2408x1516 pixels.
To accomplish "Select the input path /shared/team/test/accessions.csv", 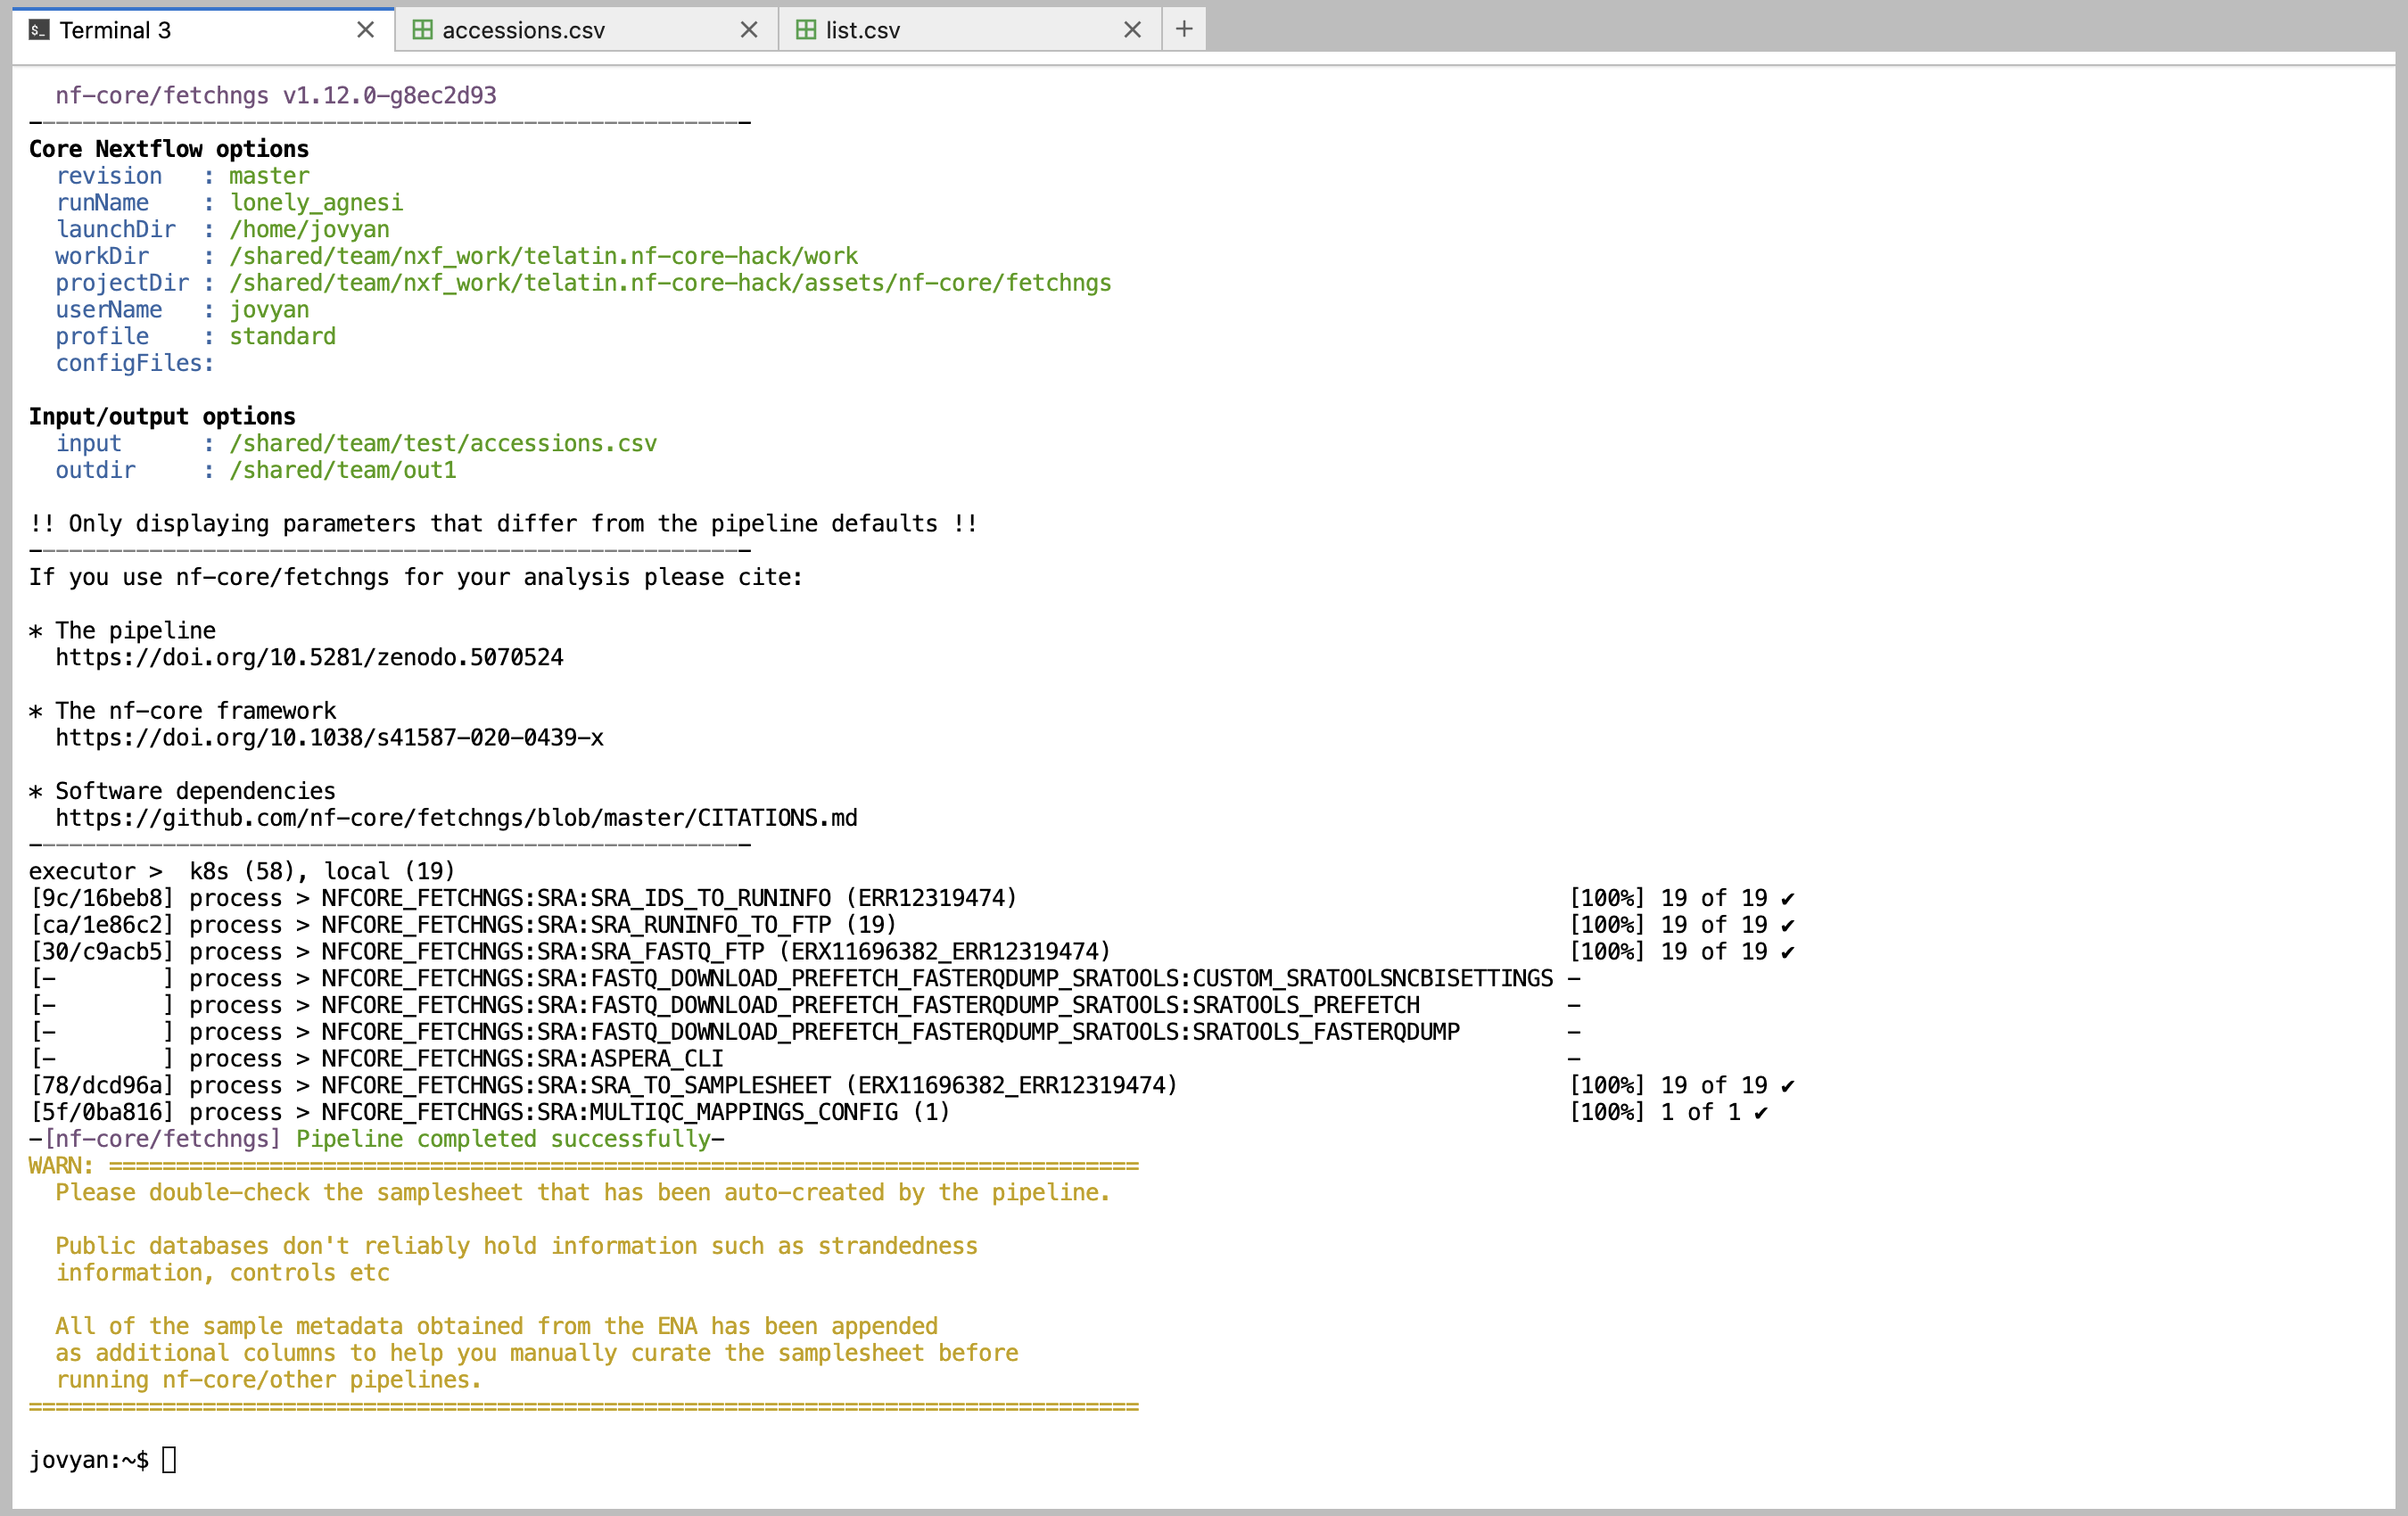I will (x=442, y=443).
